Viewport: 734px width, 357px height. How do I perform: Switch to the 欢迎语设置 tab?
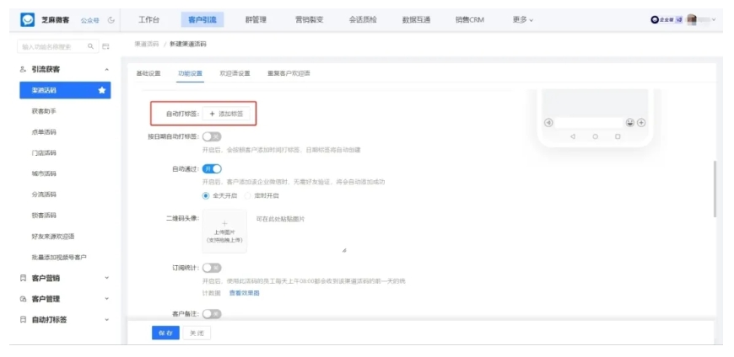coord(235,74)
